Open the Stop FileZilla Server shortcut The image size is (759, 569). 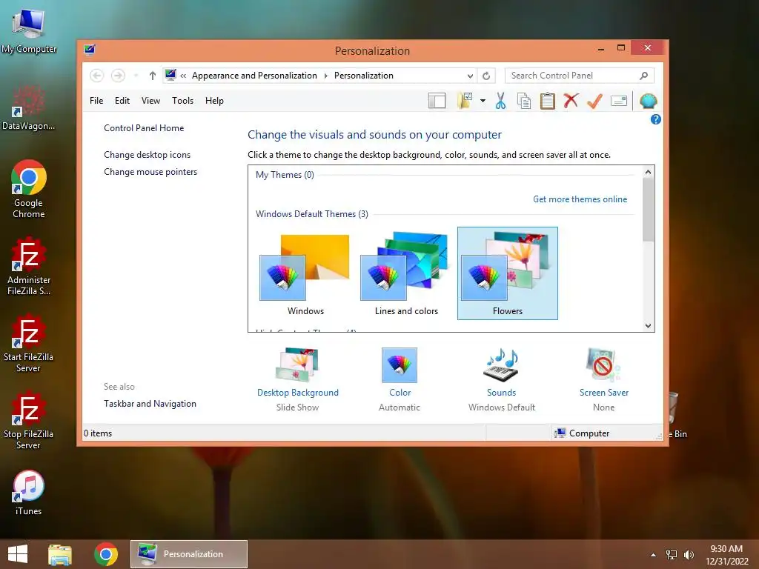pyautogui.click(x=29, y=420)
